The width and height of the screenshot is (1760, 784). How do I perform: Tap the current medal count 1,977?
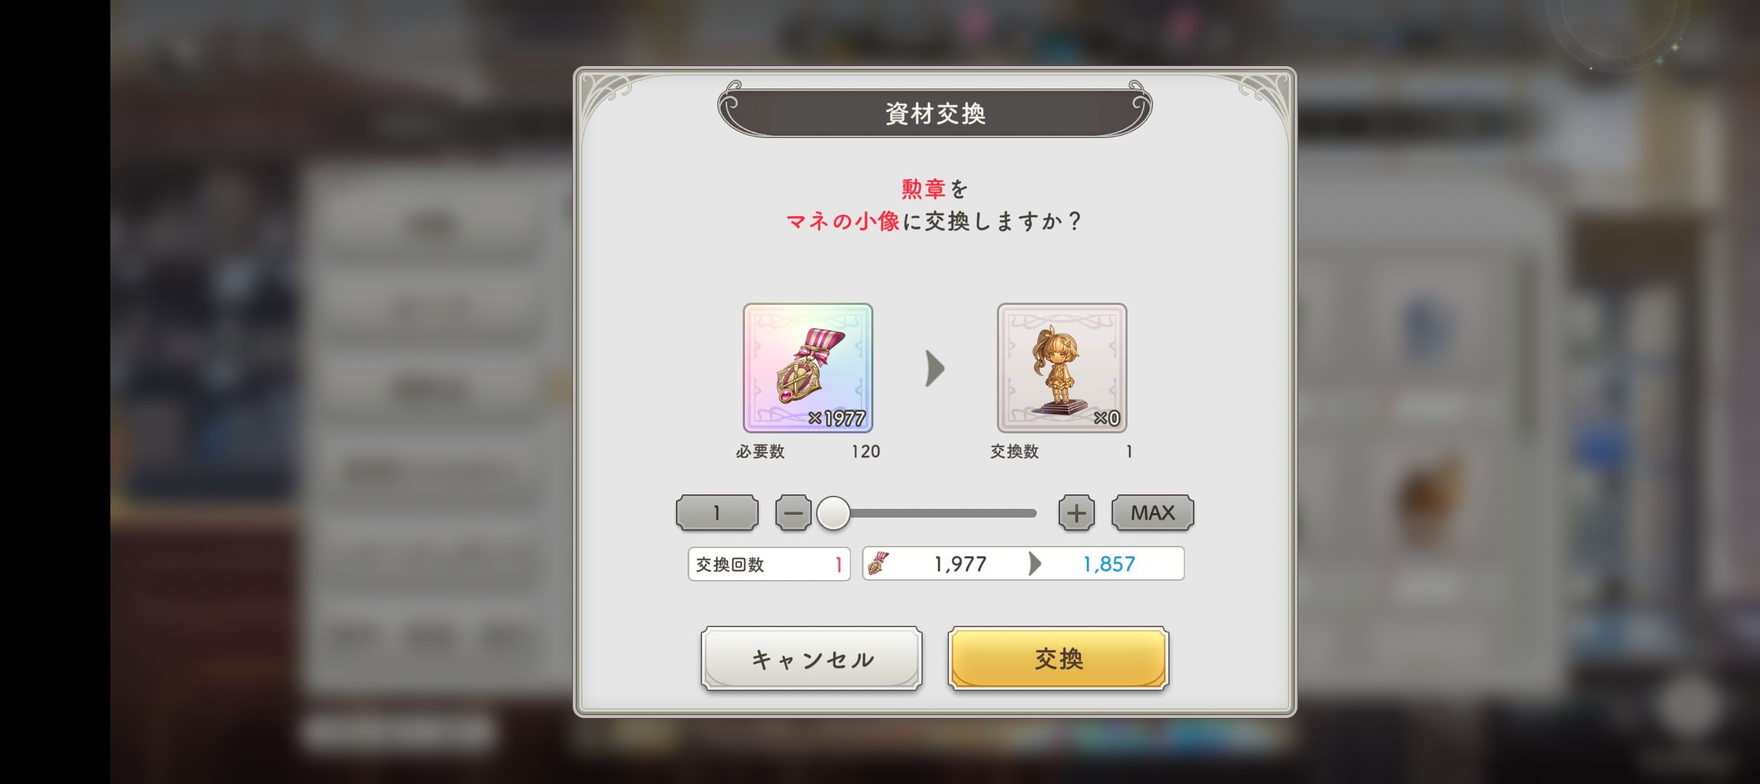click(960, 564)
